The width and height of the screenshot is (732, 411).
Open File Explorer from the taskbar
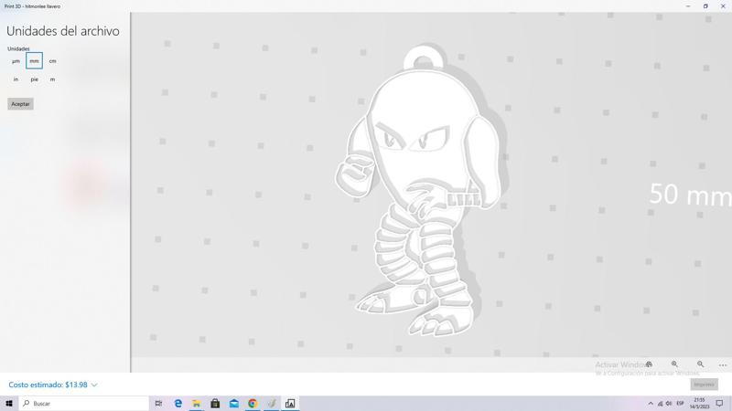tap(197, 404)
